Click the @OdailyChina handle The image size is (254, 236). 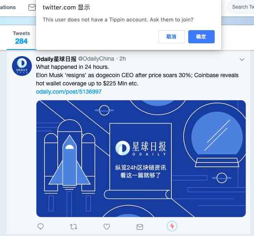[x=96, y=59]
